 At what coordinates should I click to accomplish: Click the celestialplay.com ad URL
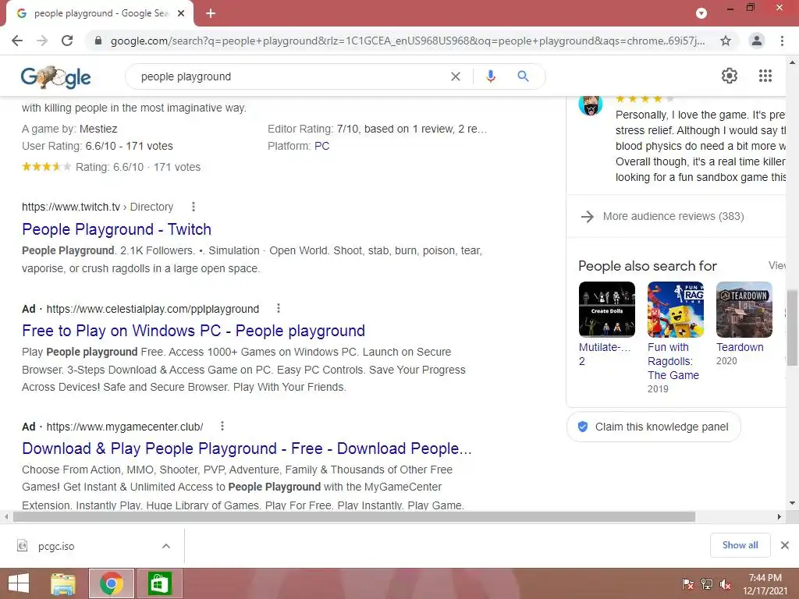tap(153, 309)
